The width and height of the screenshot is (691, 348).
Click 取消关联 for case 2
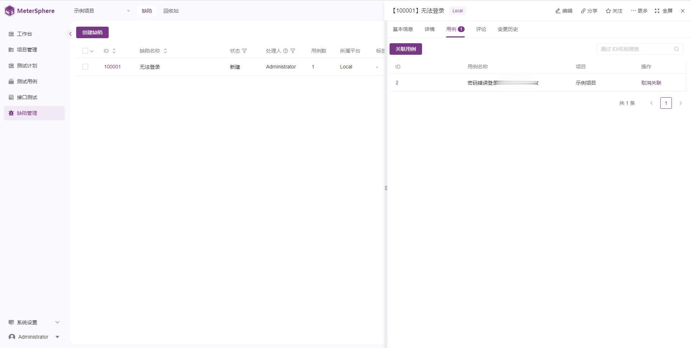(651, 83)
